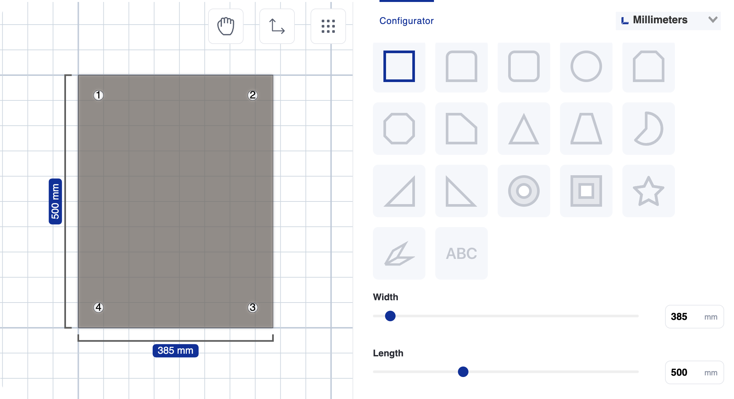Image resolution: width=734 pixels, height=399 pixels.
Task: Click corner marker 3 on the plate
Action: (252, 307)
